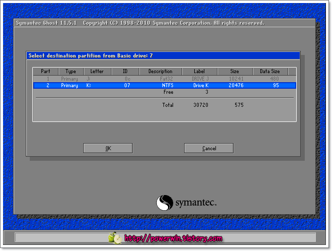Click the 575 total data size value
This screenshot has width=332, height=251.
click(239, 105)
